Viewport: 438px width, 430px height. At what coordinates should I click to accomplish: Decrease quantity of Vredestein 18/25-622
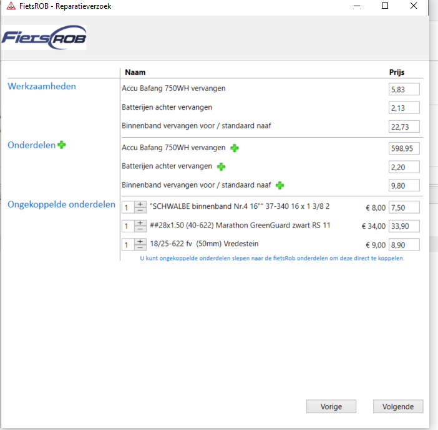pyautogui.click(x=140, y=247)
